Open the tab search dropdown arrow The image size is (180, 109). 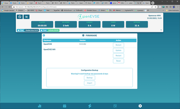coord(162,2)
